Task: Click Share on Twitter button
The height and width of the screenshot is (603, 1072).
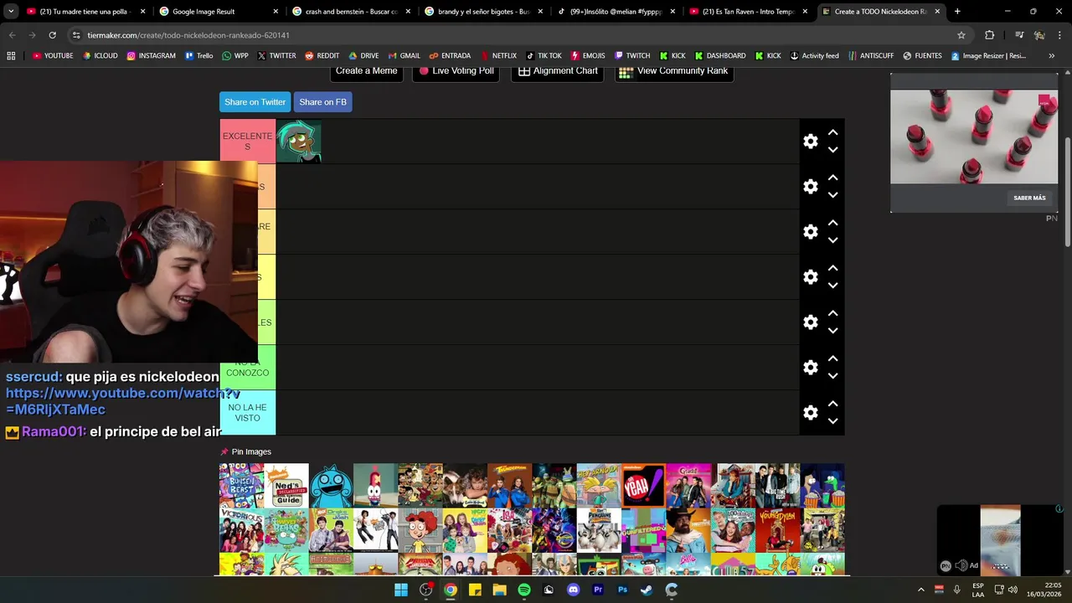Action: click(255, 102)
